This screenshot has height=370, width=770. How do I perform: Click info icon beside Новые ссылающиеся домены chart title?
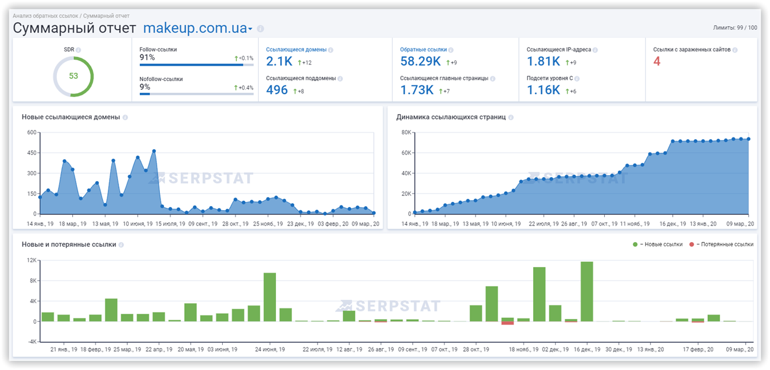tap(125, 117)
